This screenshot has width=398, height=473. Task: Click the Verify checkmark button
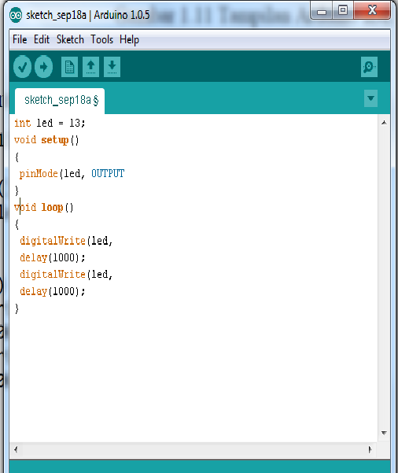[22, 67]
